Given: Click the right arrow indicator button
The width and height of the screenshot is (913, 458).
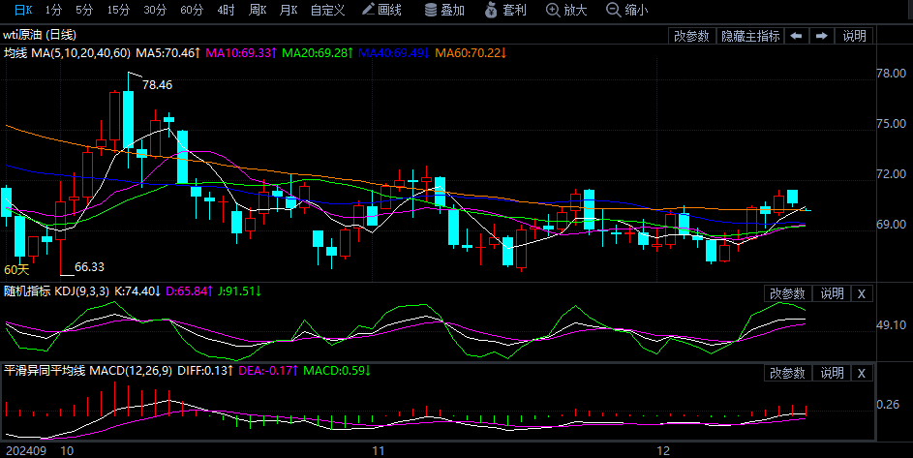Looking at the screenshot, I should click(x=822, y=36).
